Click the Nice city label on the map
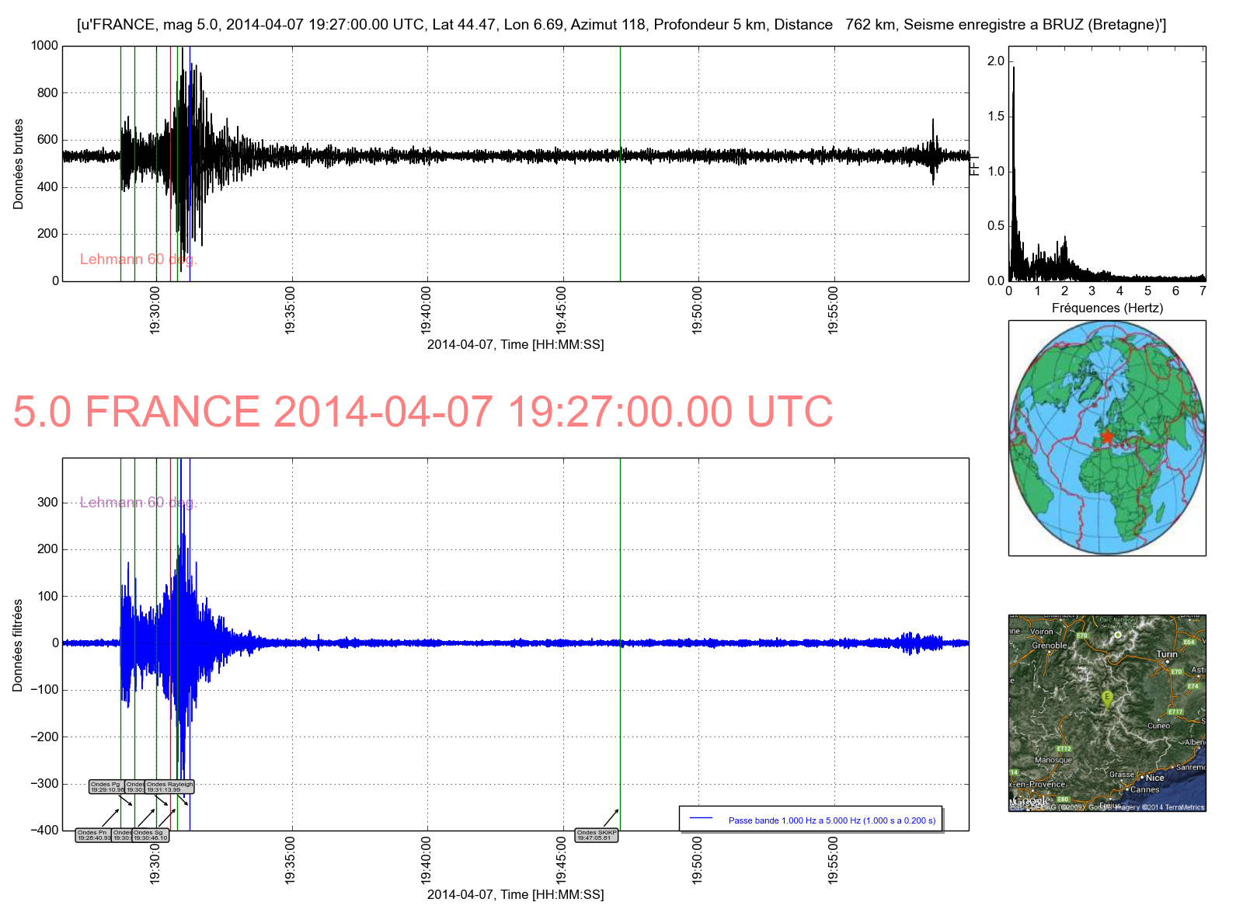1243x923 pixels. coord(1154,778)
